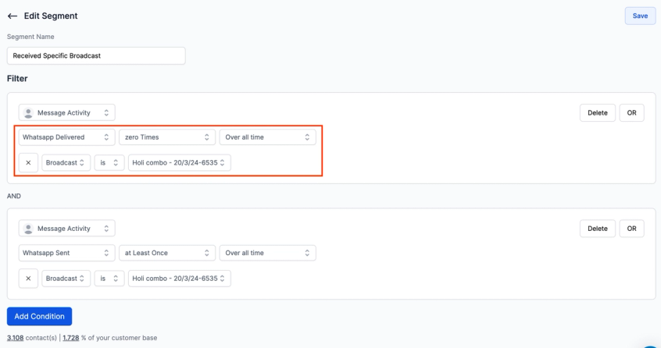Open Holi combo dropdown in second condition
Viewport: 661px width, 348px height.
(x=179, y=279)
